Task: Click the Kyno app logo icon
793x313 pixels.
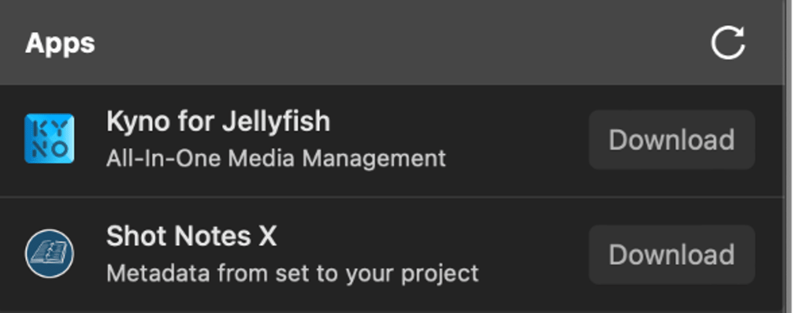Action: click(x=49, y=139)
